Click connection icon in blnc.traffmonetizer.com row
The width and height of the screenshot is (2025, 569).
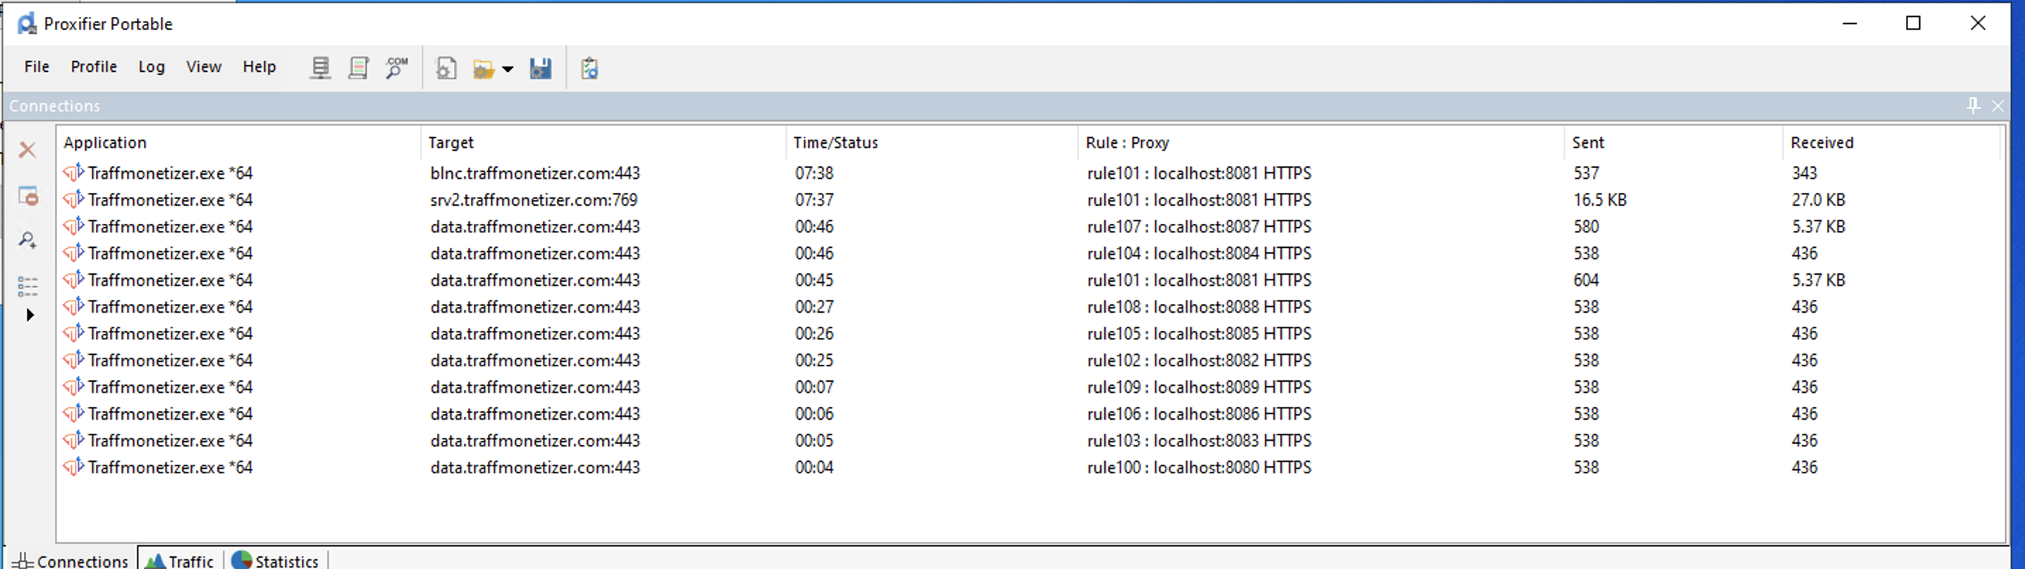73,173
